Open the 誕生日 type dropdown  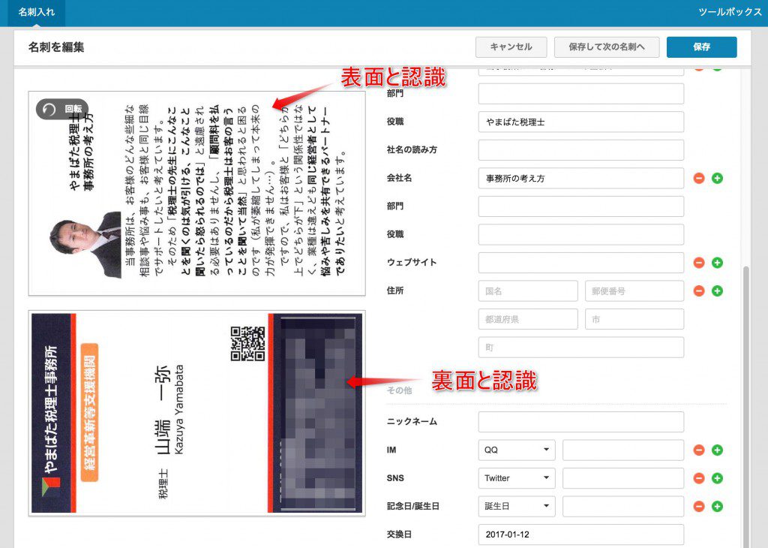[x=517, y=506]
